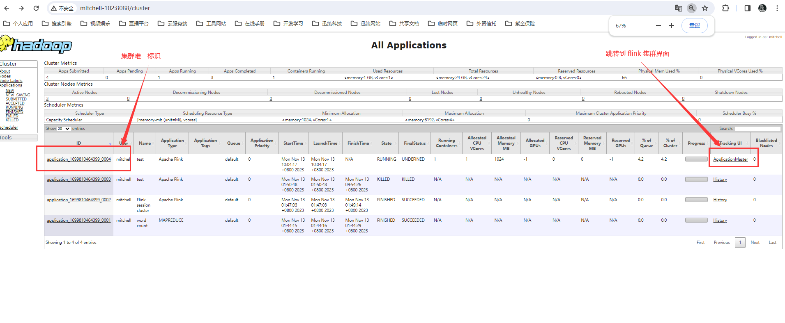Sort by FinalStatus column header
The height and width of the screenshot is (323, 785).
pyautogui.click(x=414, y=143)
